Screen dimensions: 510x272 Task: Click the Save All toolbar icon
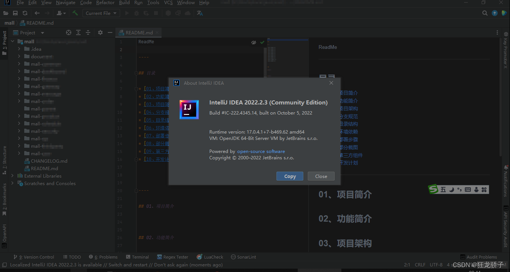[x=15, y=13]
